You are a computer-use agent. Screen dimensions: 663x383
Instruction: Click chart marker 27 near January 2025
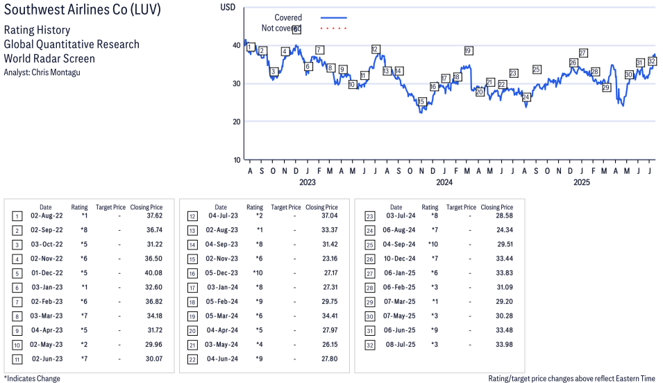click(x=583, y=53)
